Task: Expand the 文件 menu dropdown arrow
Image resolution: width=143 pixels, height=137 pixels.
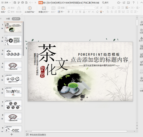Action: (10, 3)
